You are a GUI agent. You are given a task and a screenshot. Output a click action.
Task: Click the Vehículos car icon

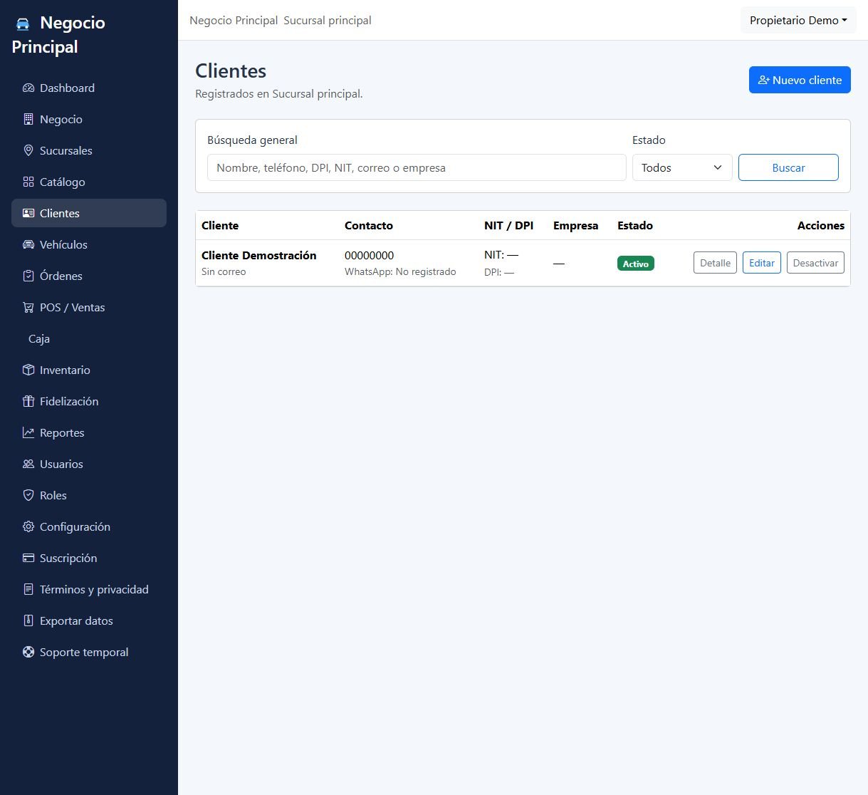point(28,245)
